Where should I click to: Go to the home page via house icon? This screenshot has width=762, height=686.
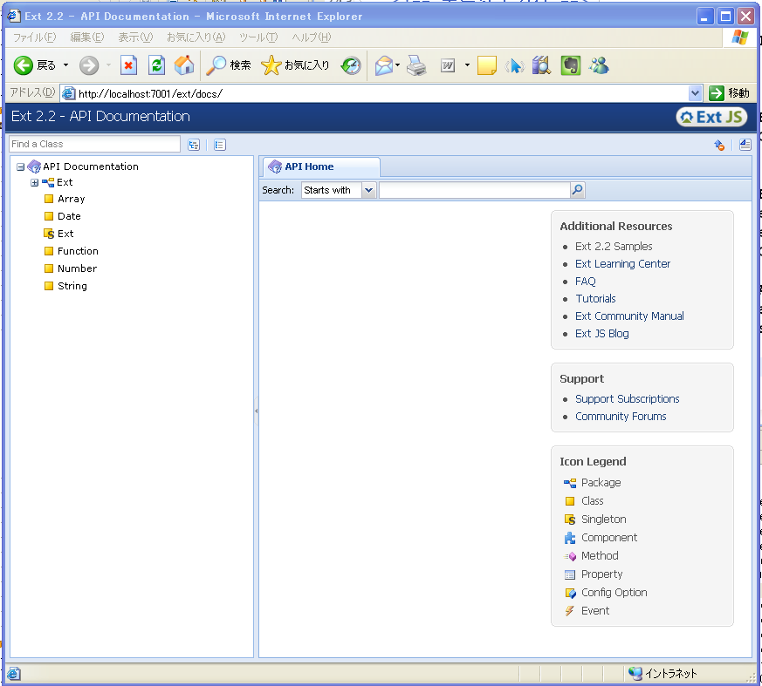(x=184, y=65)
